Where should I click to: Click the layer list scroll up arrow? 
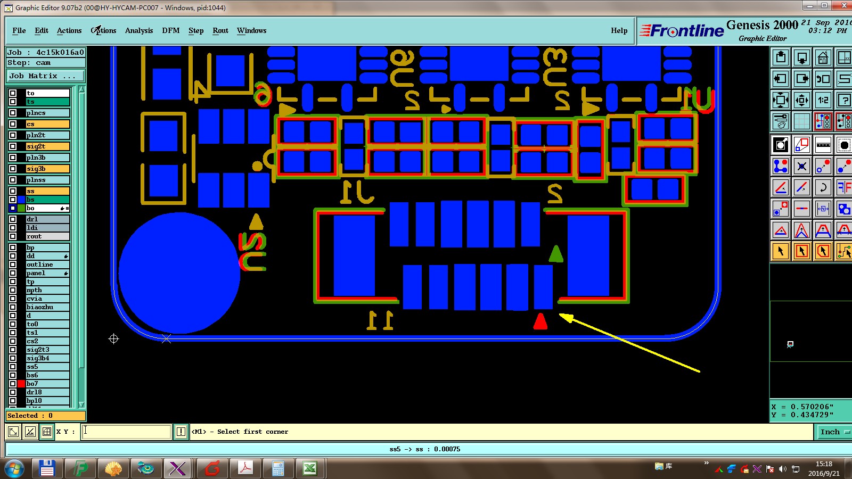tap(81, 90)
